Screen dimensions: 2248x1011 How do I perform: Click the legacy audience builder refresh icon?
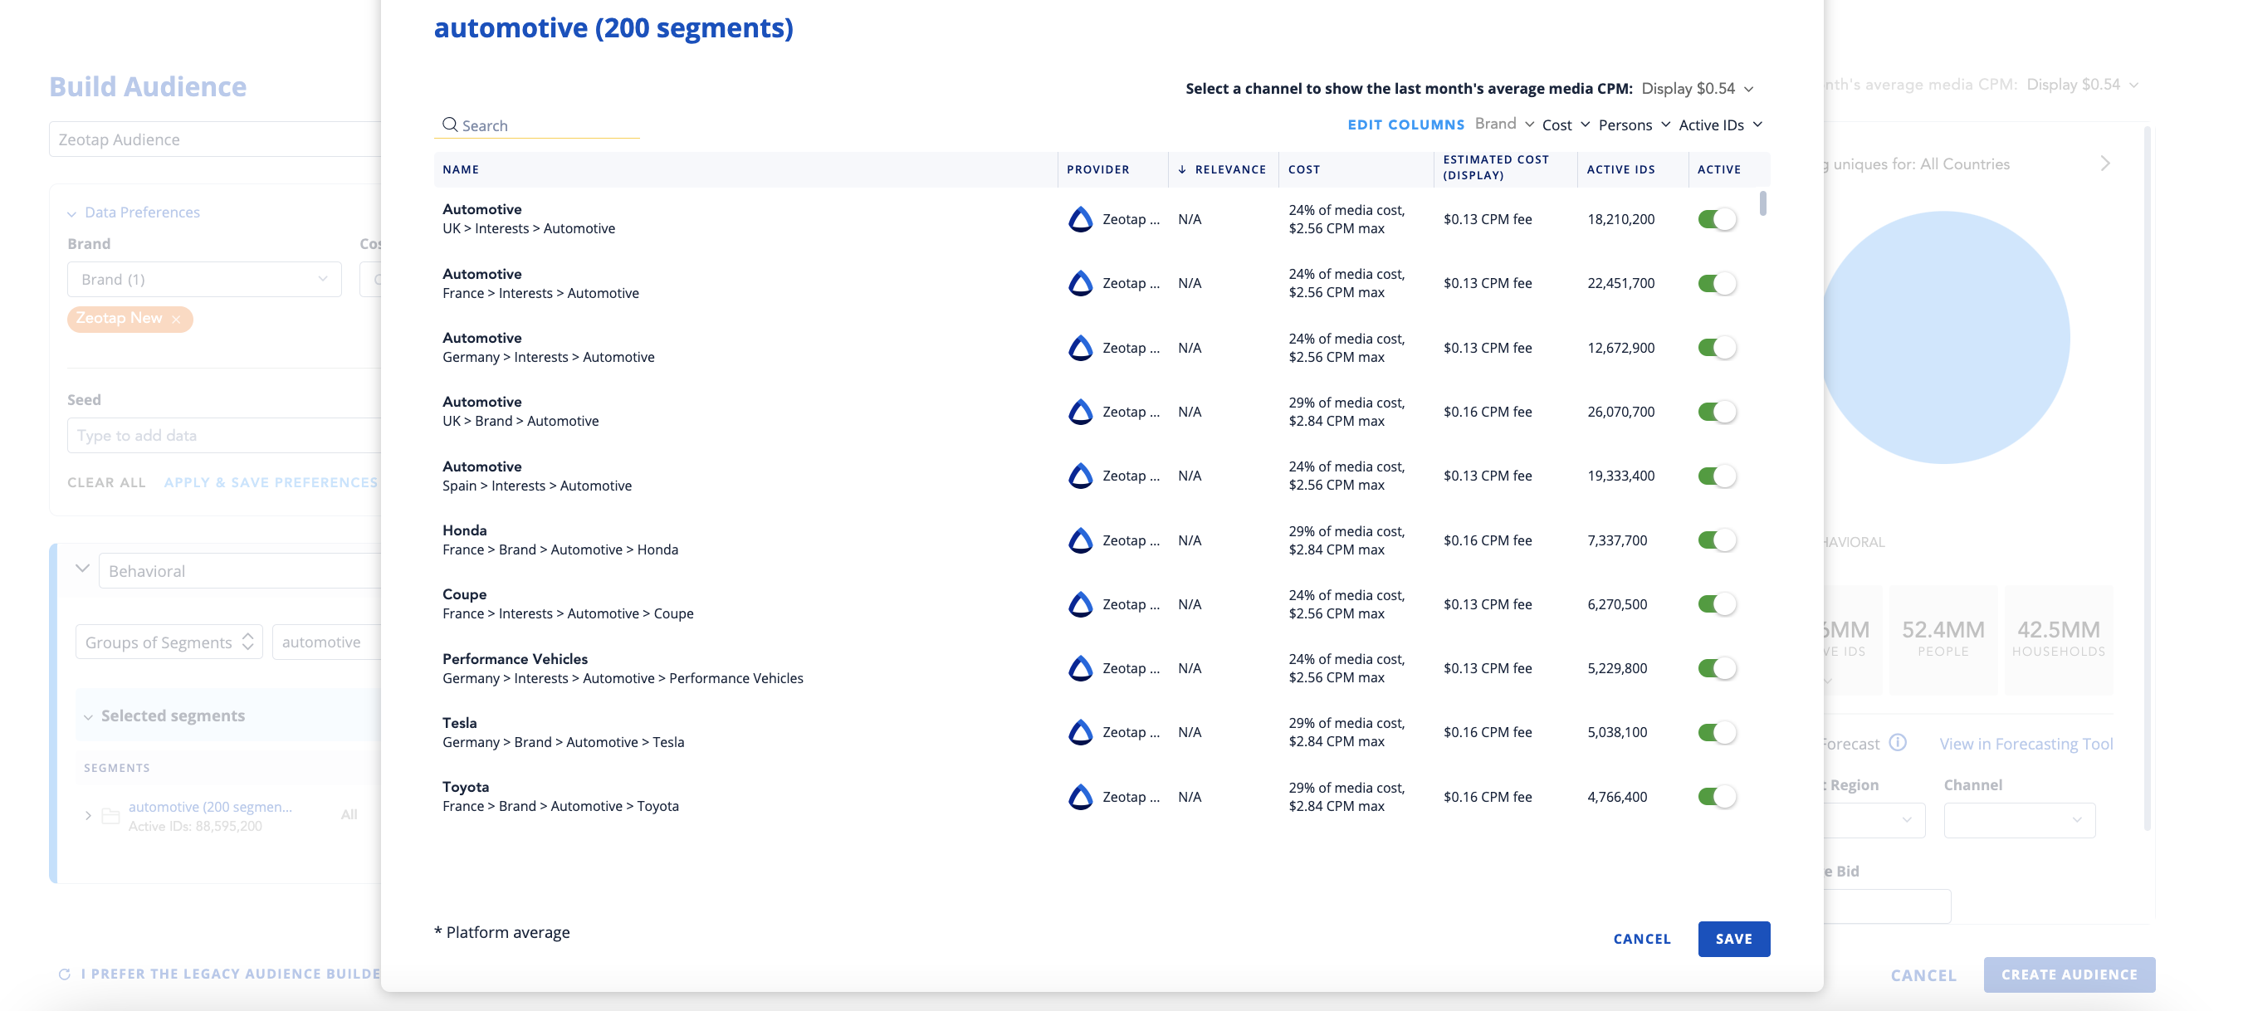64,974
